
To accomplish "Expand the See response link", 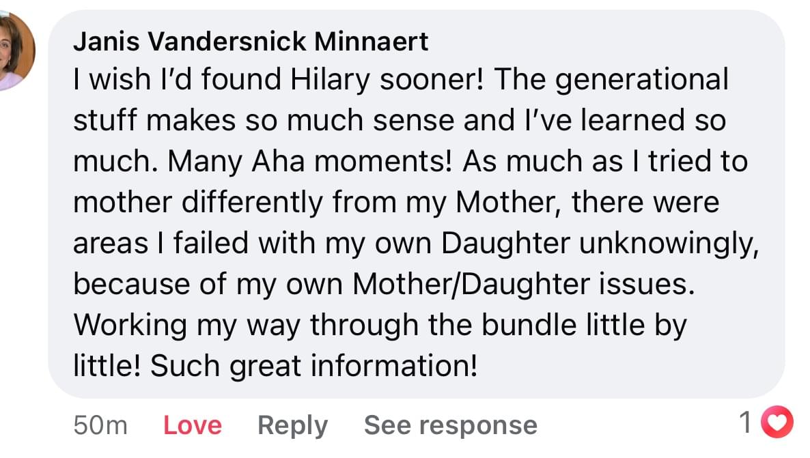I will click(x=450, y=425).
